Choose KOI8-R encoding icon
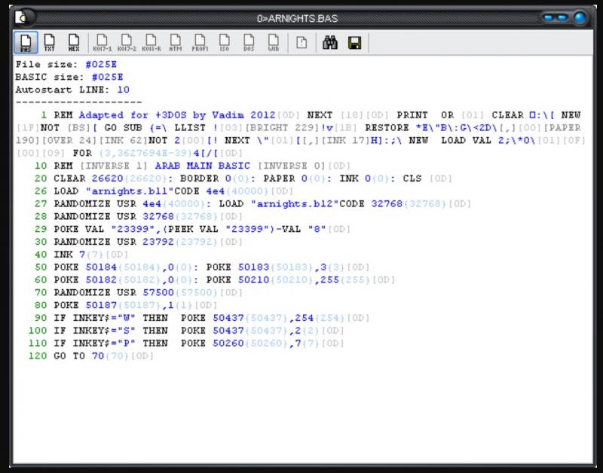This screenshot has height=473, width=603. (151, 43)
